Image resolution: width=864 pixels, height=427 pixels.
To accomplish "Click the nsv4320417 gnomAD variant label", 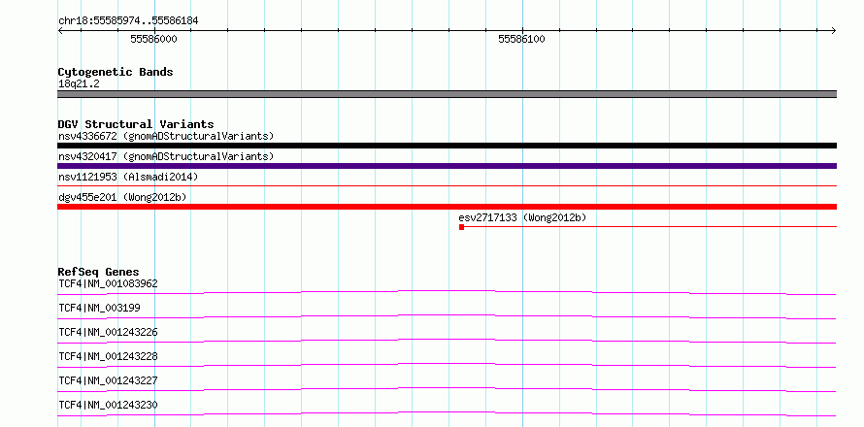I will click(166, 156).
